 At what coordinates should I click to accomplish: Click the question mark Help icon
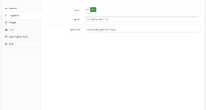pos(6,44)
